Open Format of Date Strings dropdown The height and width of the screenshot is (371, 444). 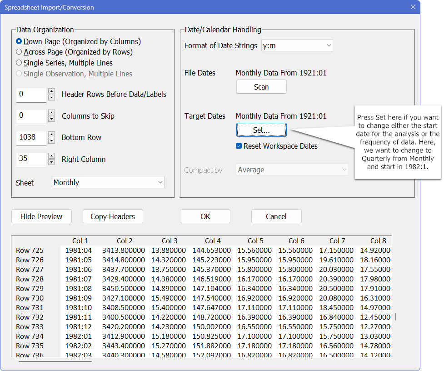click(297, 45)
